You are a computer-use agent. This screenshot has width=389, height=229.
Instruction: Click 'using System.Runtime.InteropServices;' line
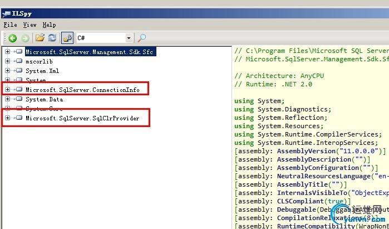click(x=306, y=143)
